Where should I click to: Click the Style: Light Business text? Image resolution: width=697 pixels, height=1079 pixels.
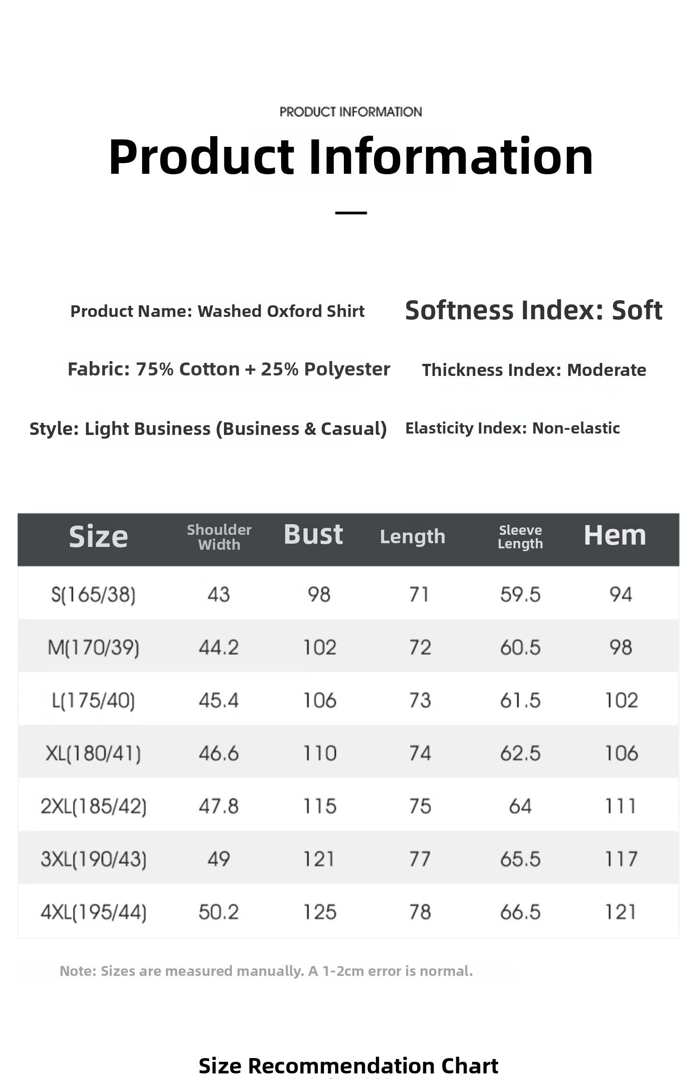[x=208, y=428]
